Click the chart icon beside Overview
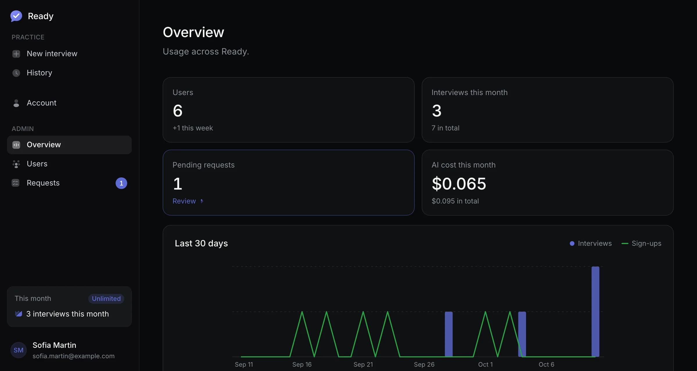The height and width of the screenshot is (371, 697). pos(16,145)
